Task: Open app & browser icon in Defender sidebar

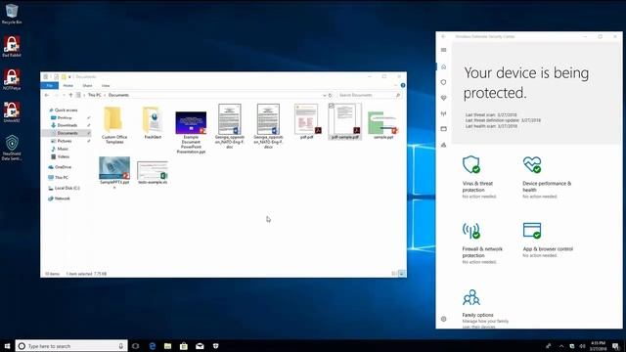Action: point(443,129)
